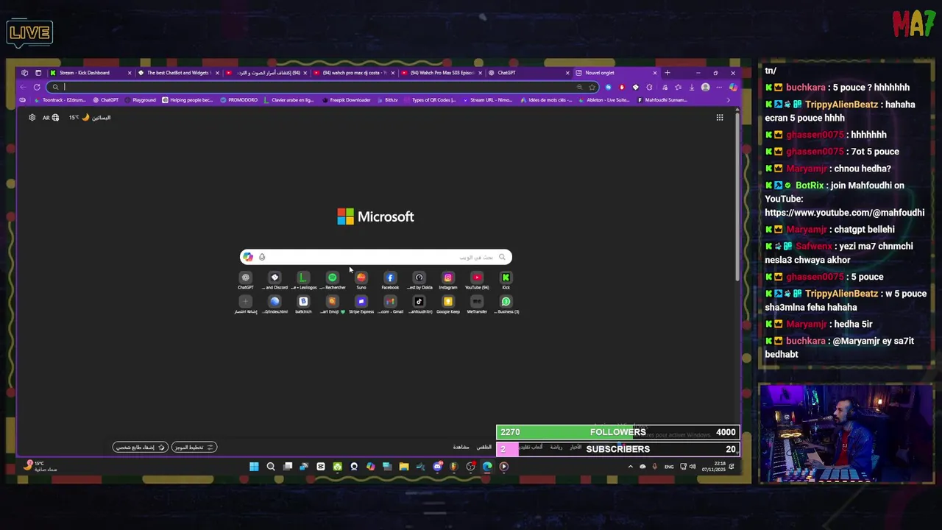The width and height of the screenshot is (942, 530).
Task: Open the Kick shortcut tile
Action: (506, 280)
